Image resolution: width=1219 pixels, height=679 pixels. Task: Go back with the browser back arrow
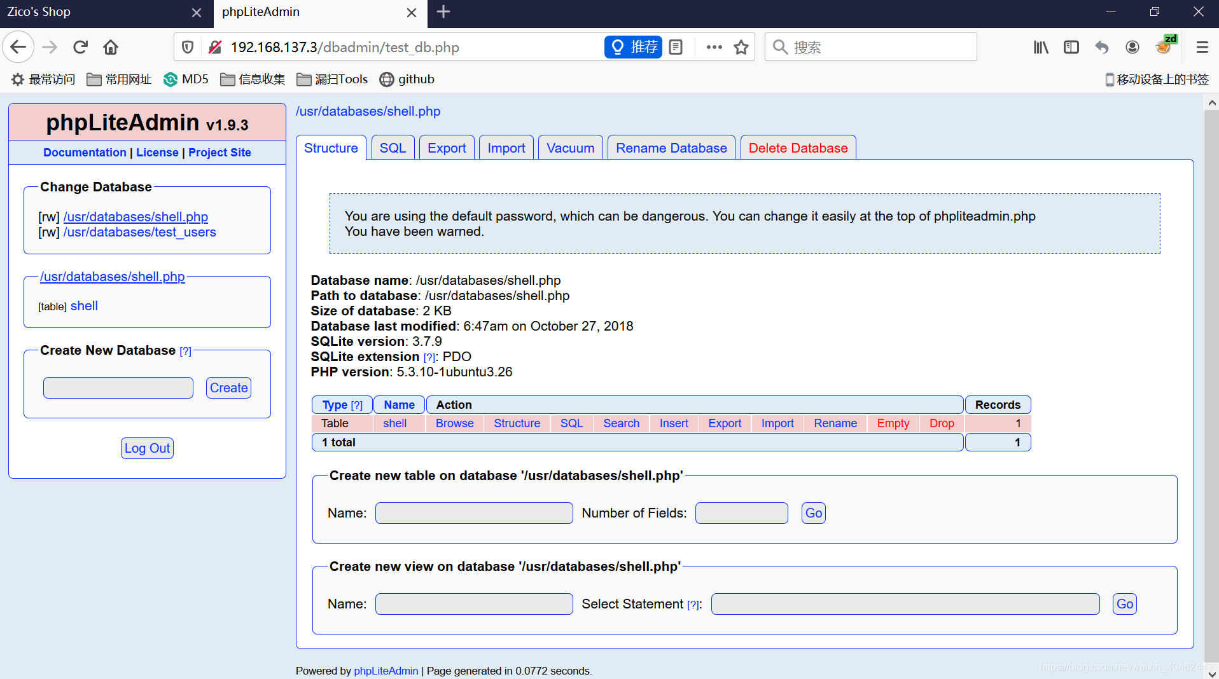coord(18,47)
